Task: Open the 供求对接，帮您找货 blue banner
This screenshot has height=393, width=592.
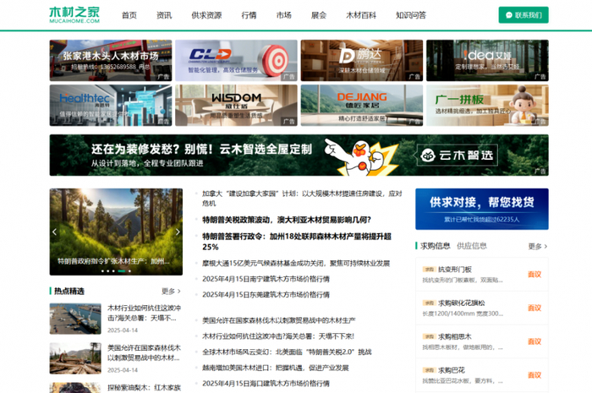Action: [482, 209]
